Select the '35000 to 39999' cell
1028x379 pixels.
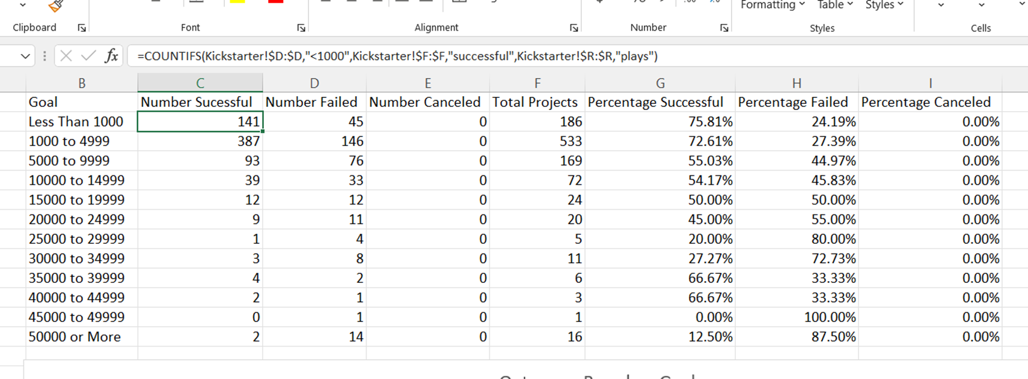pyautogui.click(x=82, y=278)
